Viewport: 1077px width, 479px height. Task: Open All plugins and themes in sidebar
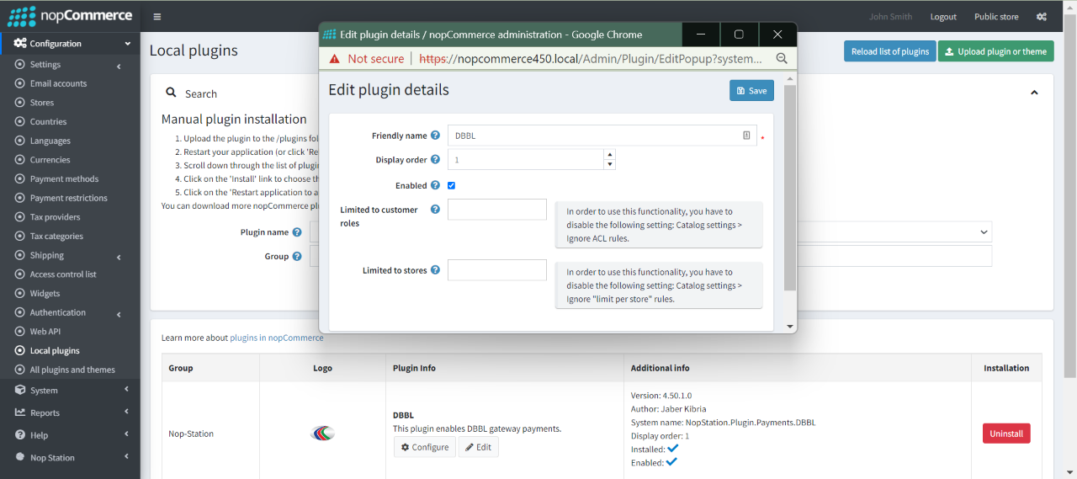[x=72, y=370]
